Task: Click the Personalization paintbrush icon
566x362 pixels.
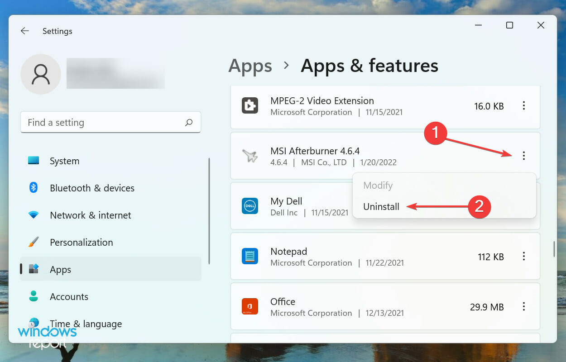Action: (x=34, y=242)
